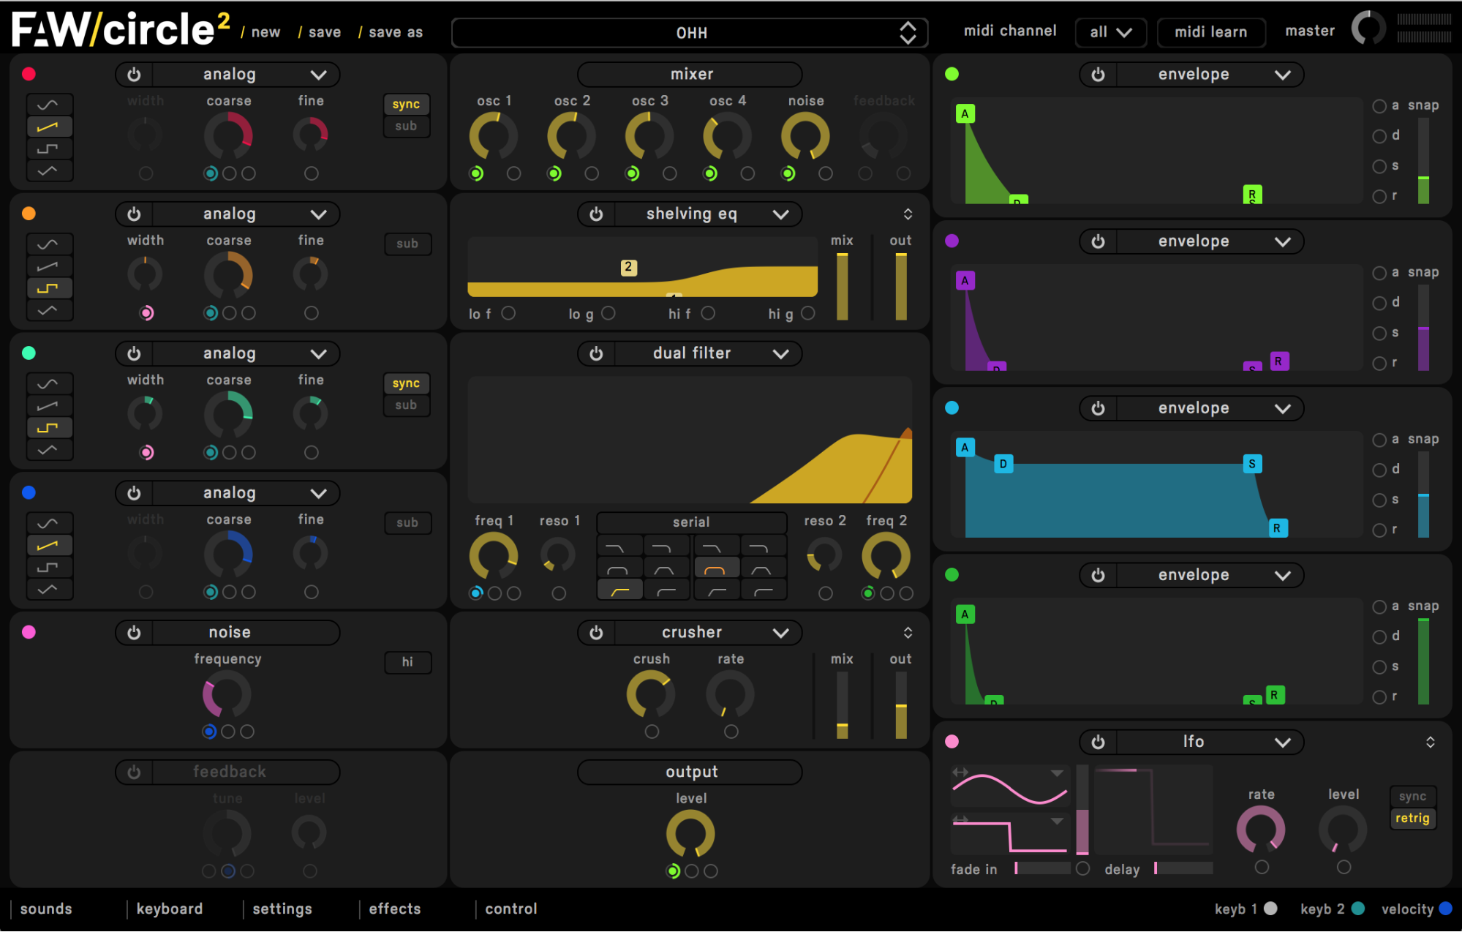The width and height of the screenshot is (1462, 932).
Task: Select the lfo sine wave shape display
Action: [x=1009, y=787]
